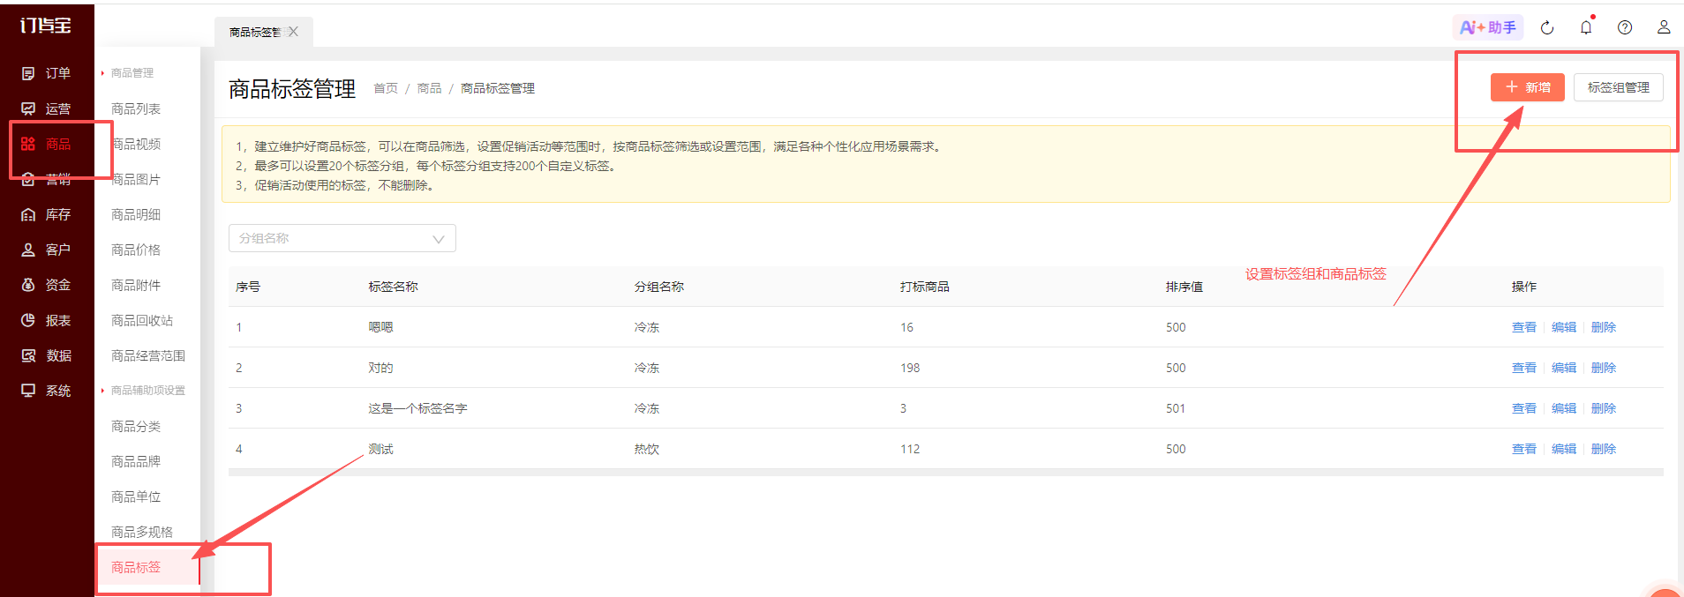Go to 商品分类 submenu
This screenshot has height=597, width=1684.
click(136, 426)
